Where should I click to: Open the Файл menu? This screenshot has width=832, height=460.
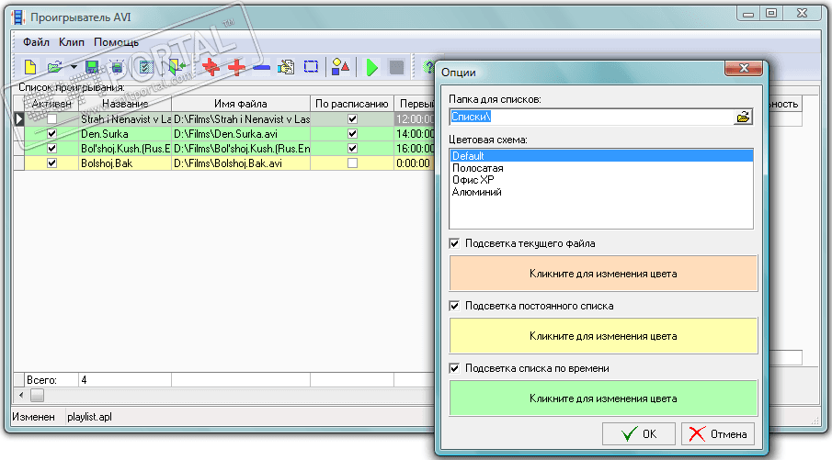(36, 42)
